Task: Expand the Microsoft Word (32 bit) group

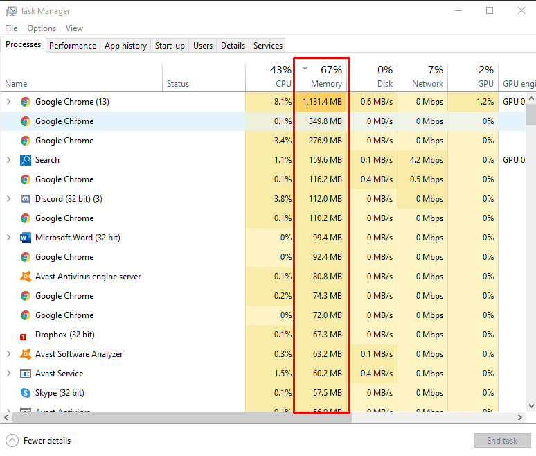Action: tap(9, 238)
